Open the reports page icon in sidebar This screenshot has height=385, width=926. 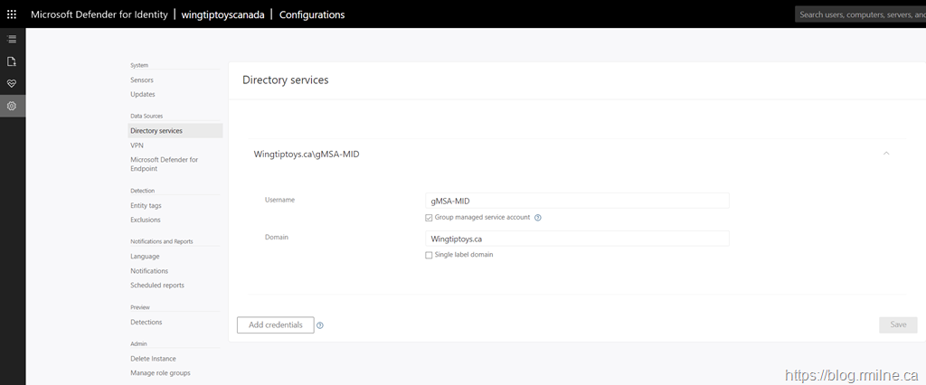point(12,61)
